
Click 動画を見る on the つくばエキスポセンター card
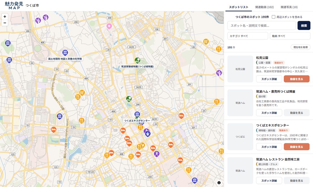[x=297, y=147]
